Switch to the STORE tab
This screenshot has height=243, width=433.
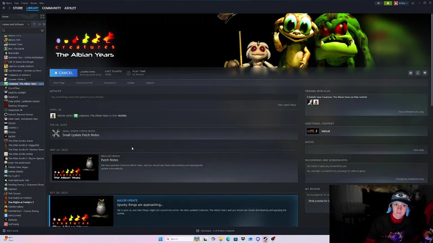point(18,8)
